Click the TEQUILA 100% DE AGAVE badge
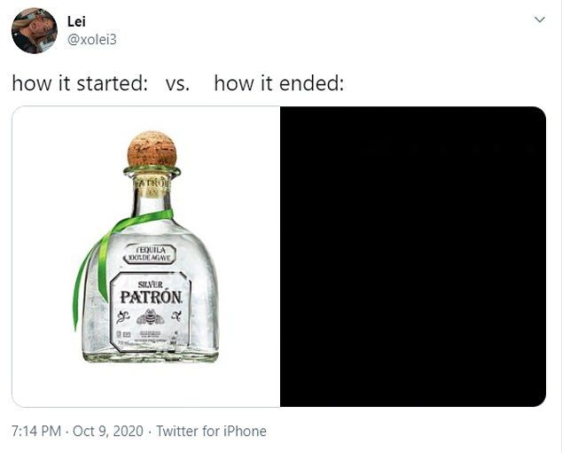 click(x=150, y=254)
